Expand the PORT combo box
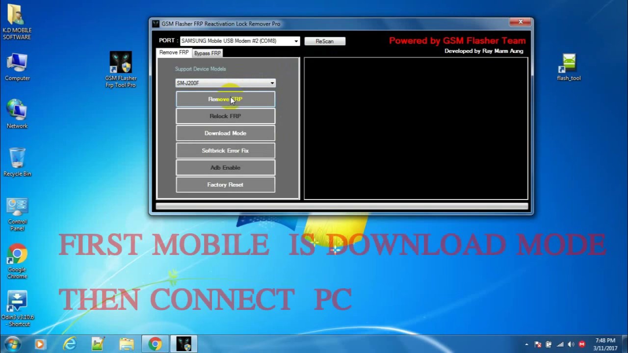The image size is (628, 353). 296,41
